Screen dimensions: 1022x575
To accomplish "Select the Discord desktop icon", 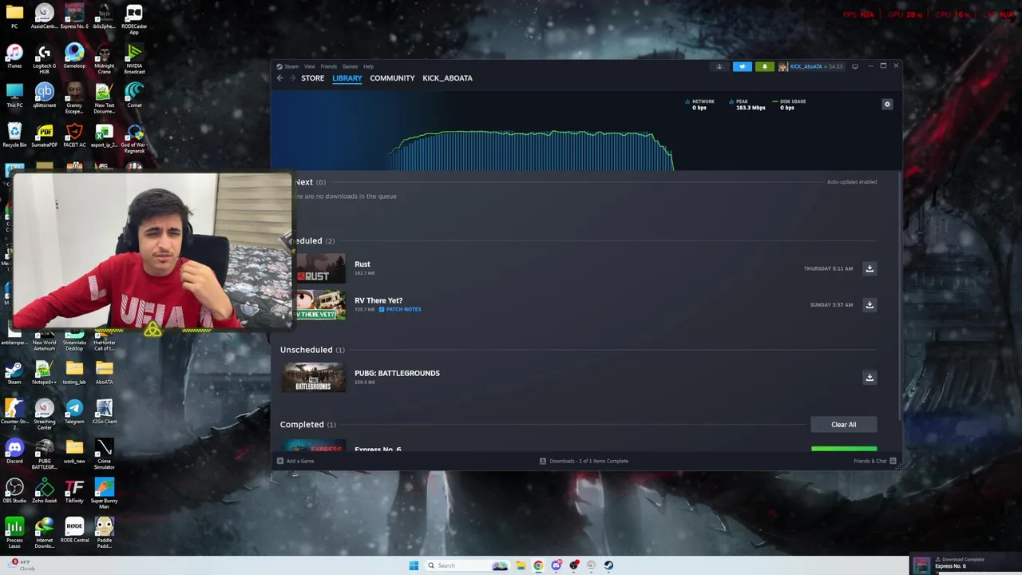I will 14,451.
